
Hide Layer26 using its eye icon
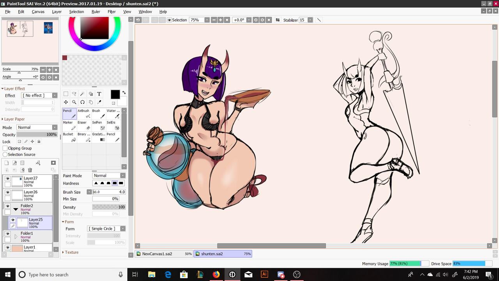point(7,192)
